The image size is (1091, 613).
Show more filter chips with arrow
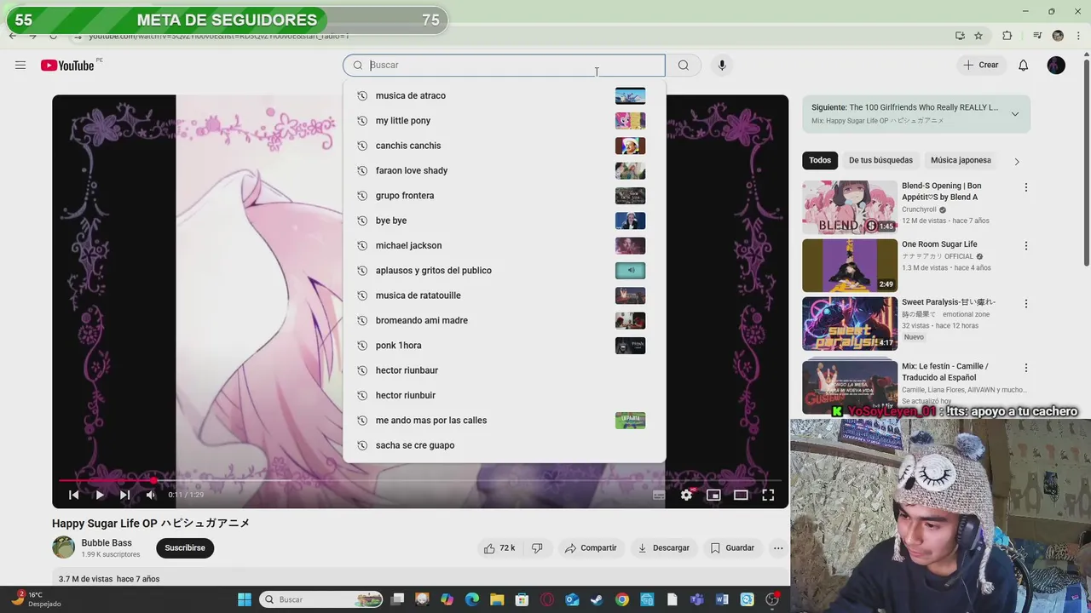pyautogui.click(x=1016, y=161)
